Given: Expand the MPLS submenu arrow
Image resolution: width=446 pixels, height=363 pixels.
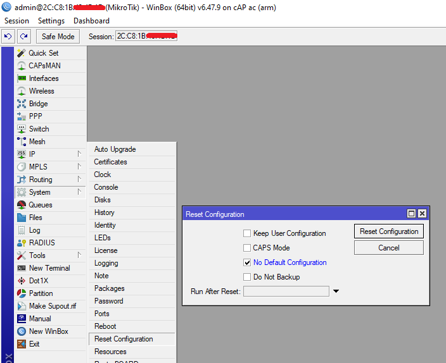Looking at the screenshot, I should point(79,166).
